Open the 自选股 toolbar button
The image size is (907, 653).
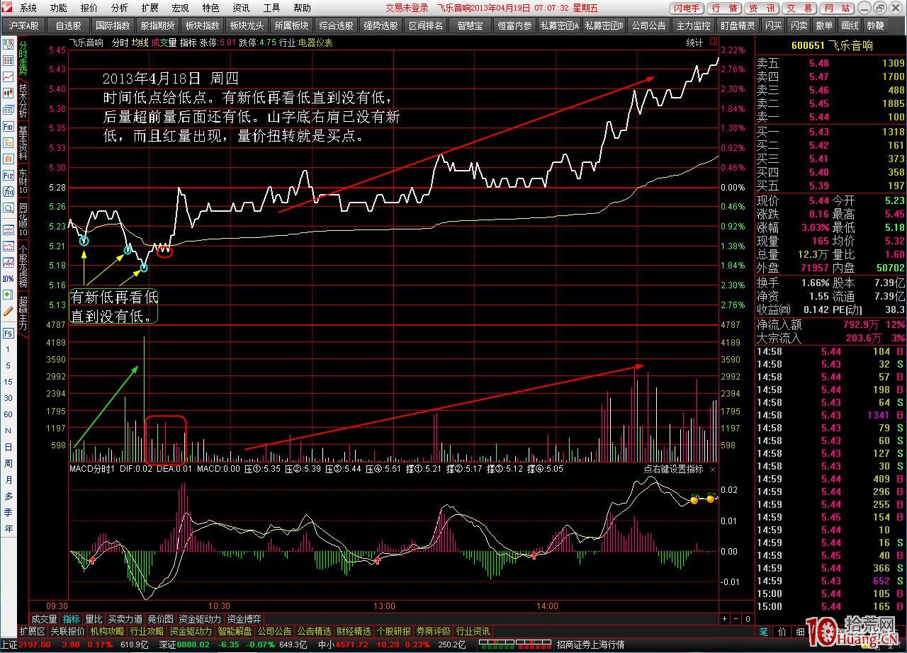tap(69, 25)
